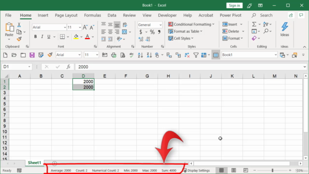Click the Decrease Decimal icon
309x174 pixels.
(148, 39)
